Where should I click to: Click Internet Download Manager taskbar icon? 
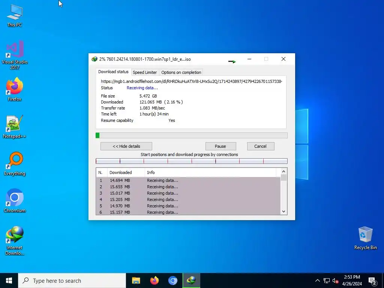[191, 280]
